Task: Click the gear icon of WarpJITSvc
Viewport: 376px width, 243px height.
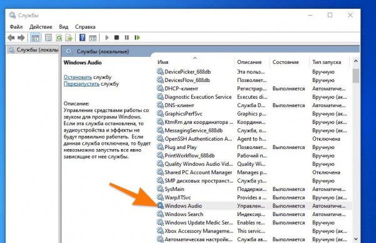Action: click(160, 197)
